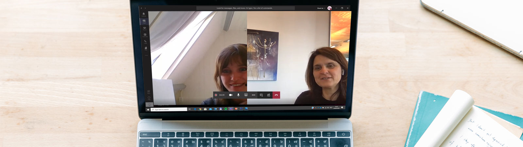Open Calendar in the Teams sidebar

pyautogui.click(x=145, y=35)
